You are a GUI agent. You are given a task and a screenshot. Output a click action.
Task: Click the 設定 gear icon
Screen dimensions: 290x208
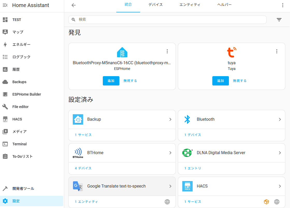5,201
